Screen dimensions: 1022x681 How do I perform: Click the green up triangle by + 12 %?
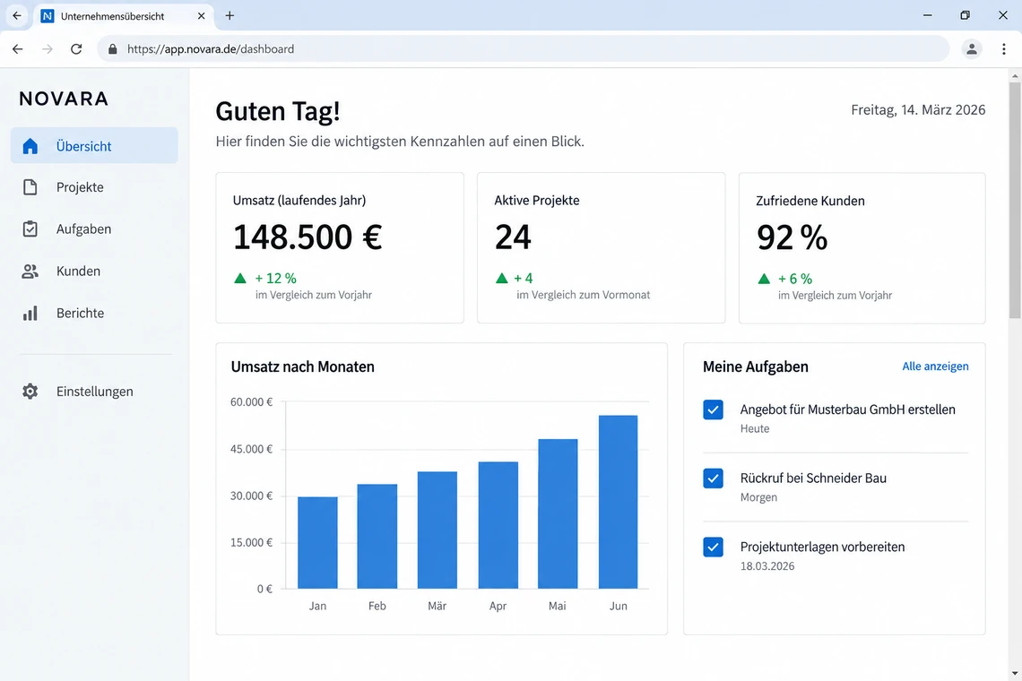coord(240,279)
